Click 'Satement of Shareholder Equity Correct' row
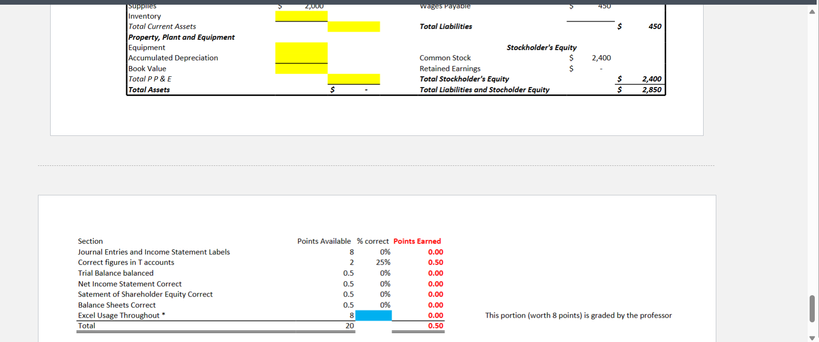819x342 pixels. pos(145,294)
